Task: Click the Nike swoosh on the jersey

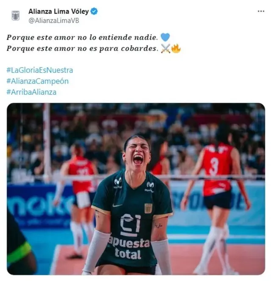Action: coord(117,206)
